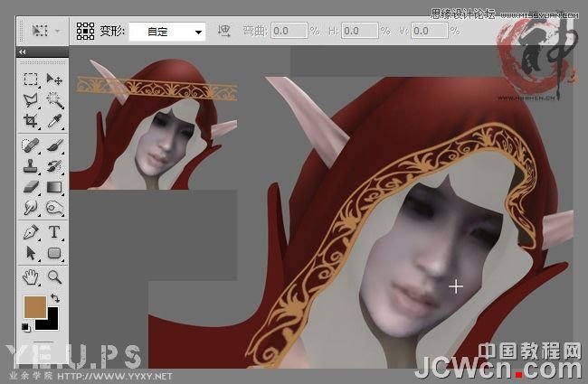Select the Clone Stamp tool

pos(31,166)
